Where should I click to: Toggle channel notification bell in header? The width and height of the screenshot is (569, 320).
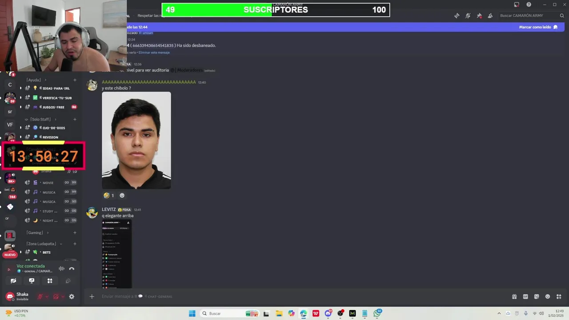pyautogui.click(x=468, y=16)
